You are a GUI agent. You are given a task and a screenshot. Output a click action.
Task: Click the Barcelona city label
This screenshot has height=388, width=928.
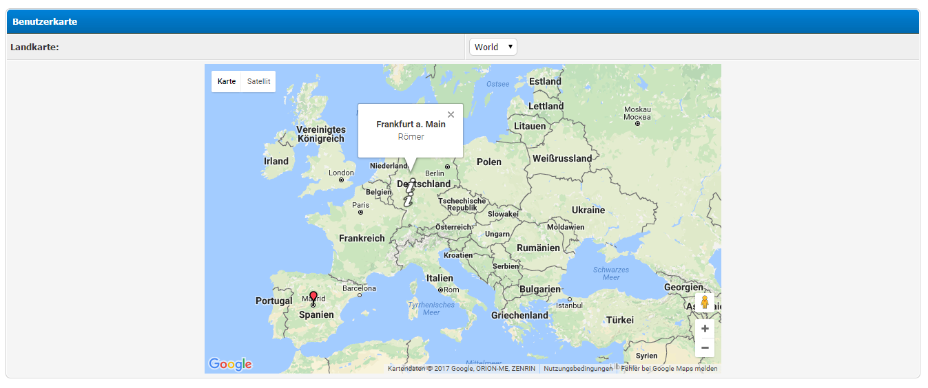click(x=360, y=288)
